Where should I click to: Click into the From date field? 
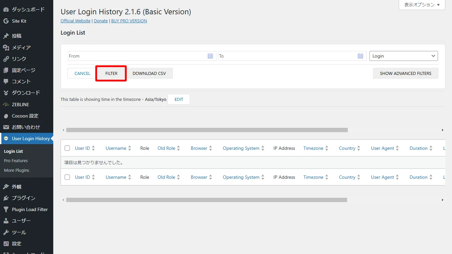[142, 56]
